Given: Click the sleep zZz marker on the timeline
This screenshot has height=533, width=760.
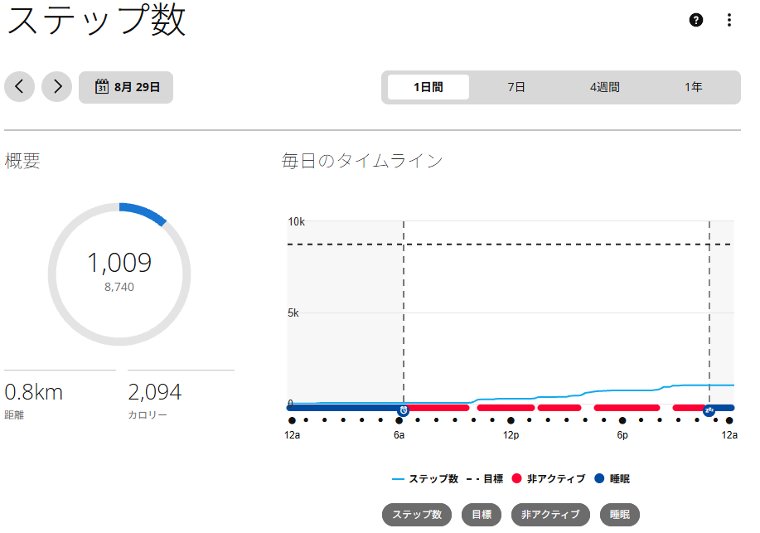Looking at the screenshot, I should coord(709,410).
